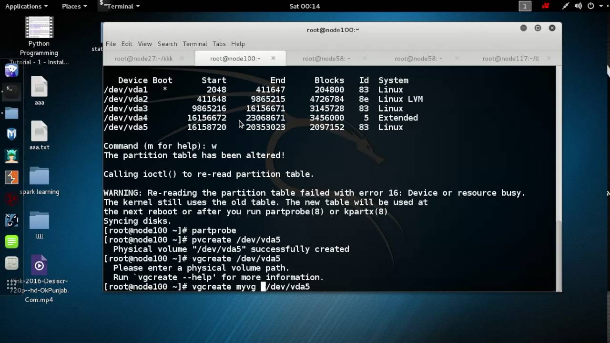Open the View menu in terminal
This screenshot has height=343, width=610.
(145, 44)
